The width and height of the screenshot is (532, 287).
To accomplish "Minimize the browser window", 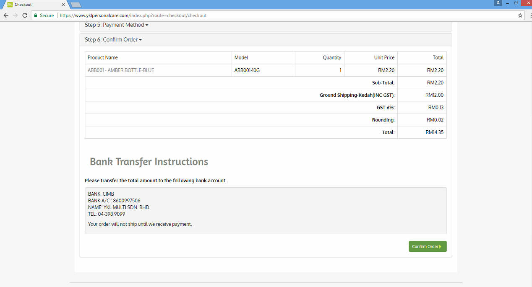I will pos(508,3).
